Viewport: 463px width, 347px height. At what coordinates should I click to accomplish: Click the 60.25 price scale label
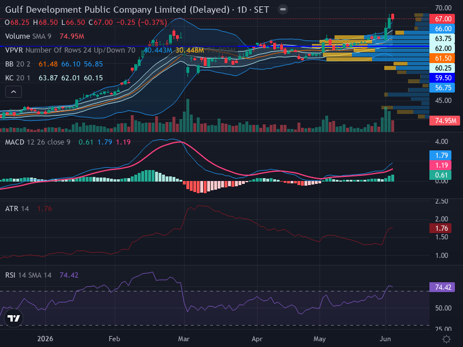click(x=443, y=68)
